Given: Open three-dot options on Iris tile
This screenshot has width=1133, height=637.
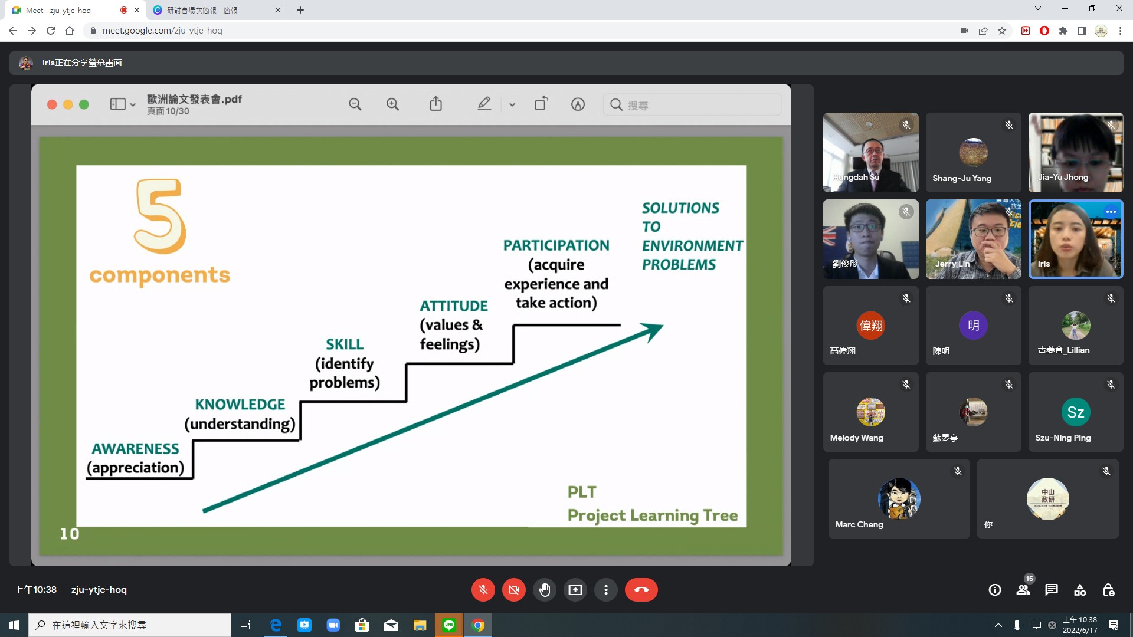Looking at the screenshot, I should click(x=1111, y=212).
